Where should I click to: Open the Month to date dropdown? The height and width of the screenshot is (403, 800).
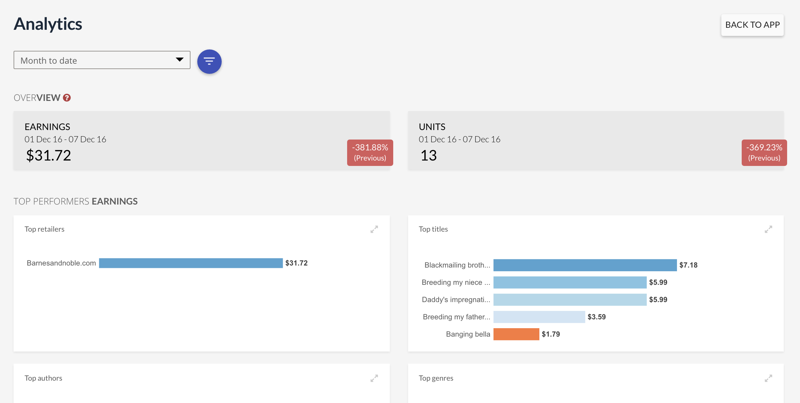pos(102,60)
